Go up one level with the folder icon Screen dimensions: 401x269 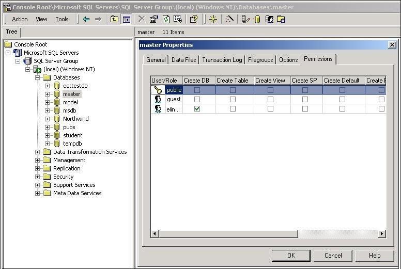click(114, 19)
